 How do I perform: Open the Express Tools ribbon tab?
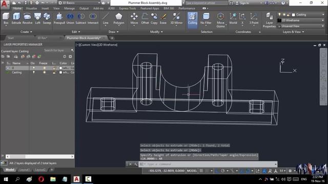point(128,8)
